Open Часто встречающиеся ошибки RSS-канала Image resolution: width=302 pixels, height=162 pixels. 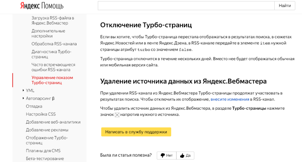tap(53, 67)
